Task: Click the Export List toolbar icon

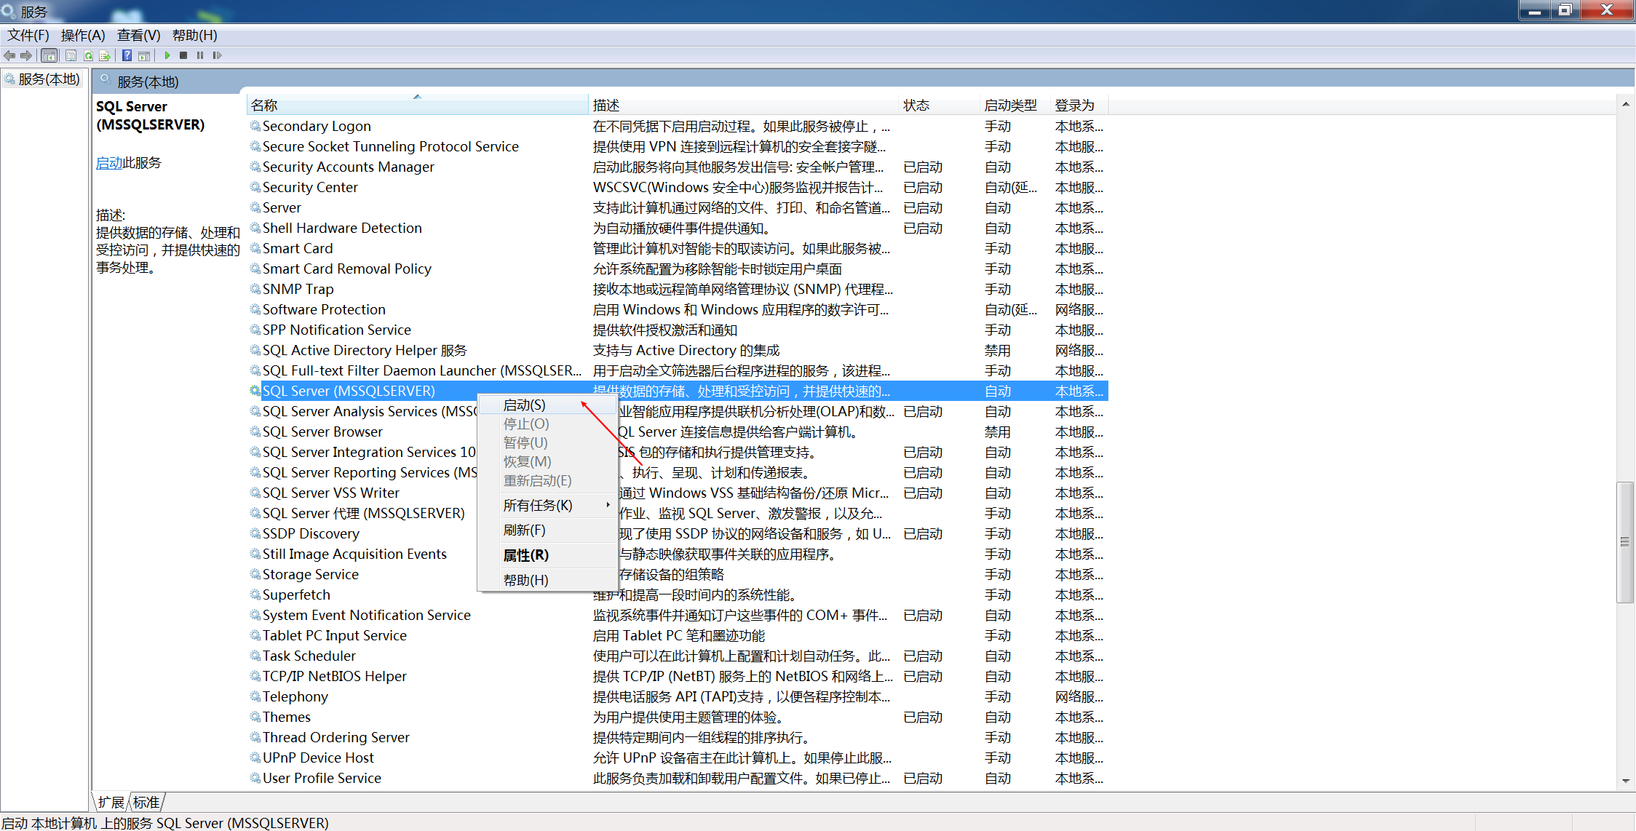Action: (x=105, y=55)
